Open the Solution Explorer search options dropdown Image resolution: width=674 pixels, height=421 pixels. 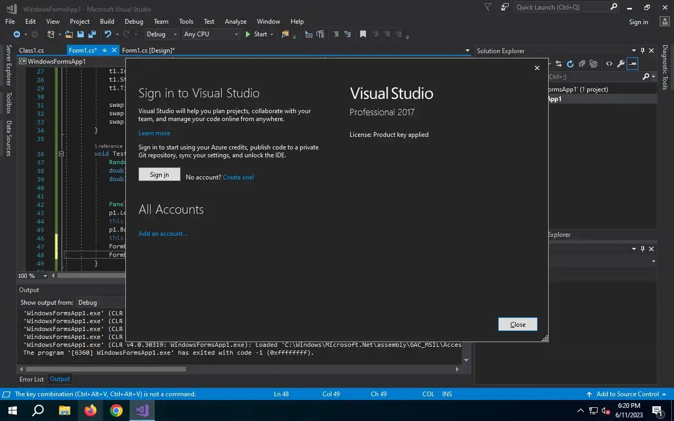pos(653,77)
